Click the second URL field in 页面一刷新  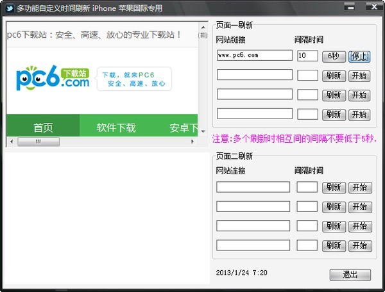coord(255,75)
